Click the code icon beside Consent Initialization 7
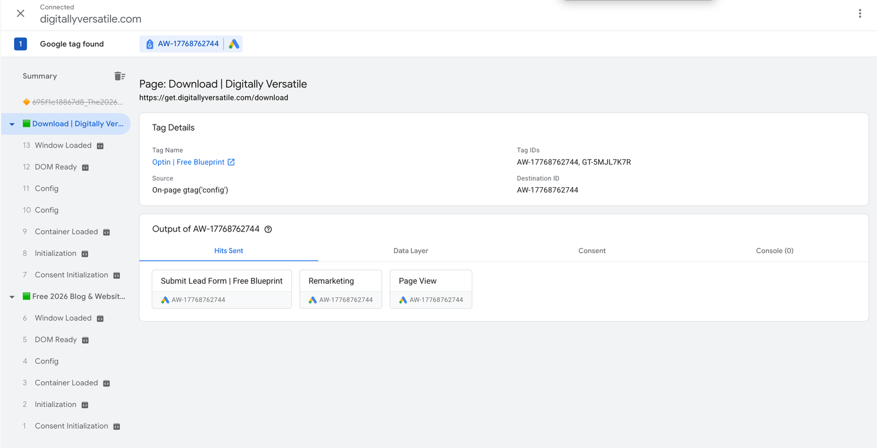 116,275
